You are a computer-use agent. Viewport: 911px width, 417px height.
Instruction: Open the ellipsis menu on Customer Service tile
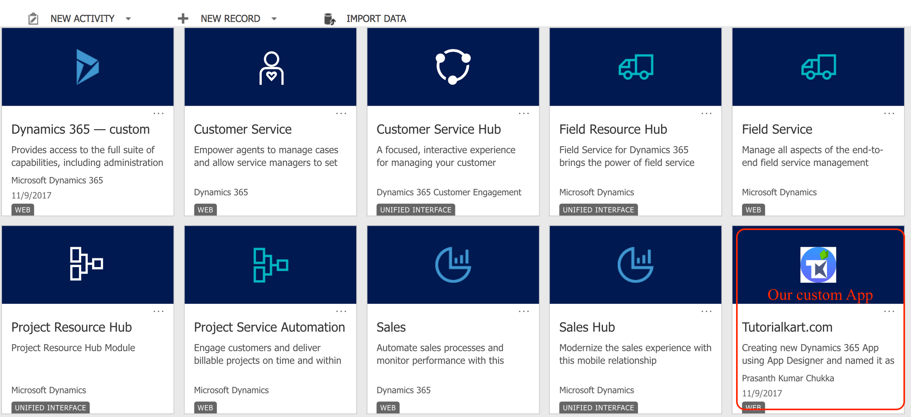click(341, 113)
